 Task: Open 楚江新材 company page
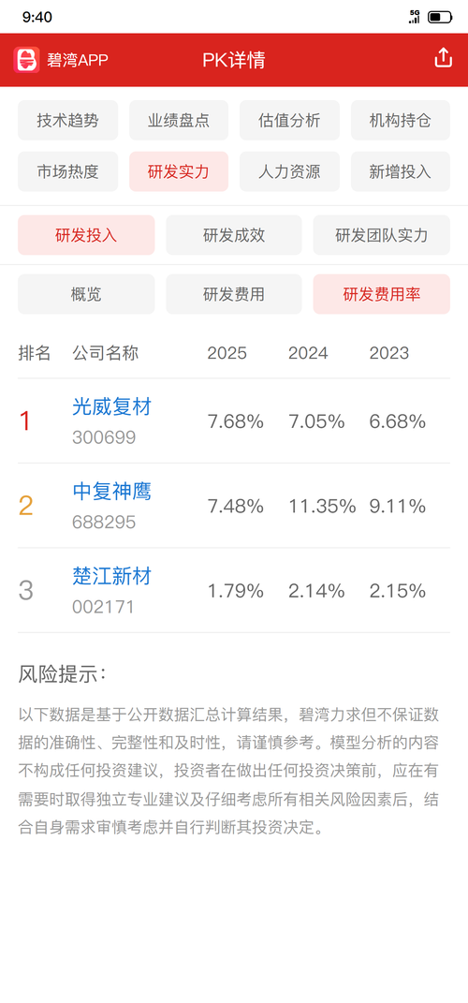[x=112, y=576]
